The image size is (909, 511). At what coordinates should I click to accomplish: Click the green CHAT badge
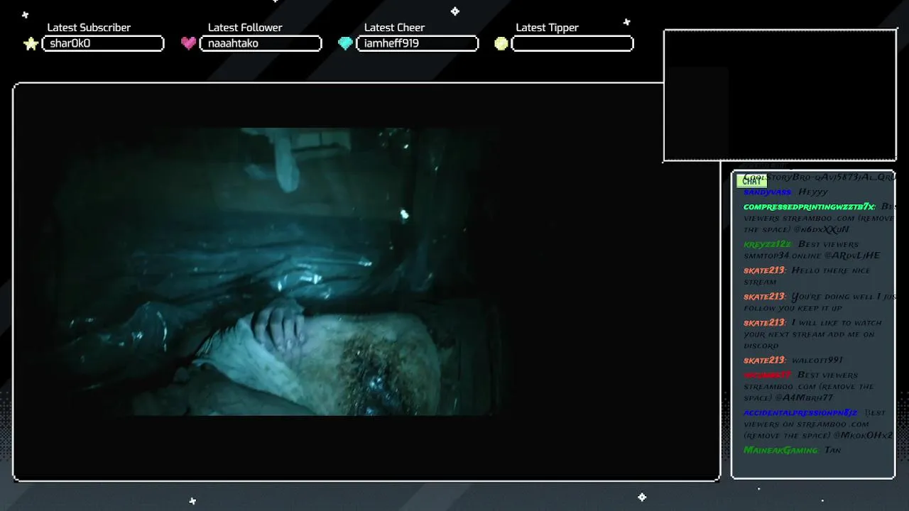point(751,181)
